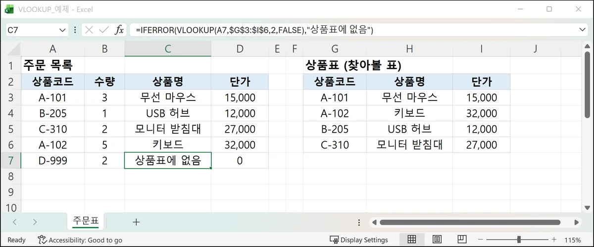Adjust the zoom slider handle
The width and height of the screenshot is (594, 247).
(x=519, y=240)
